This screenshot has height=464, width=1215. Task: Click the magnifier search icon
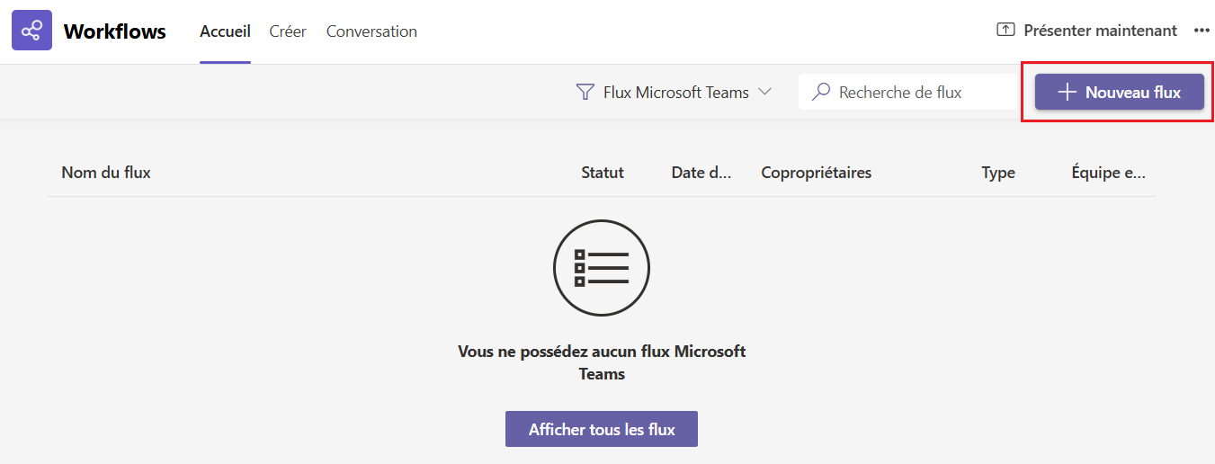coord(820,92)
